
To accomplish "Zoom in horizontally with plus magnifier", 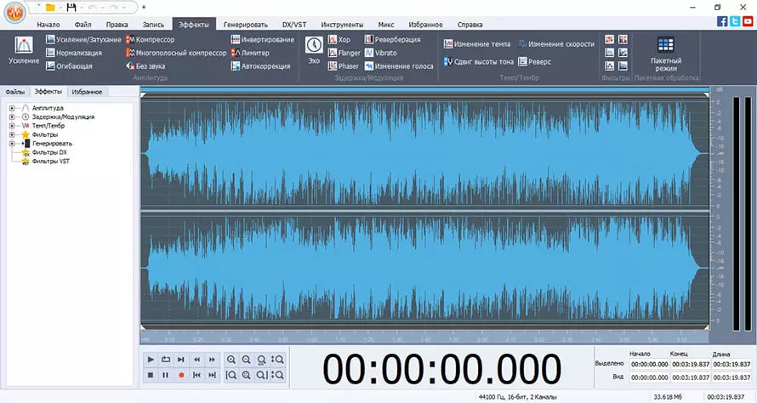I will (231, 360).
